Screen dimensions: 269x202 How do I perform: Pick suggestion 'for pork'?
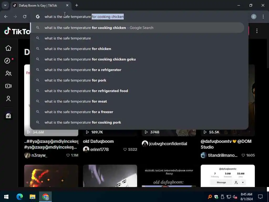coord(137,80)
